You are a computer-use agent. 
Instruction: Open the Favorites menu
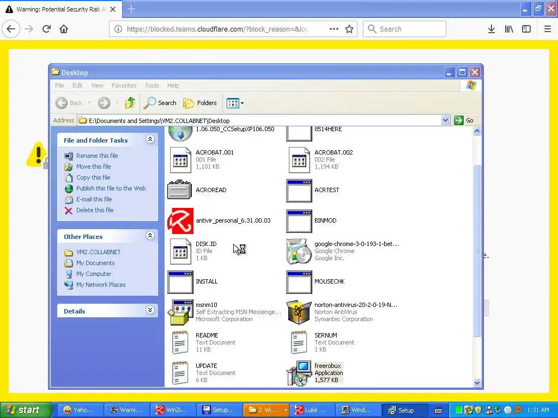click(x=124, y=85)
